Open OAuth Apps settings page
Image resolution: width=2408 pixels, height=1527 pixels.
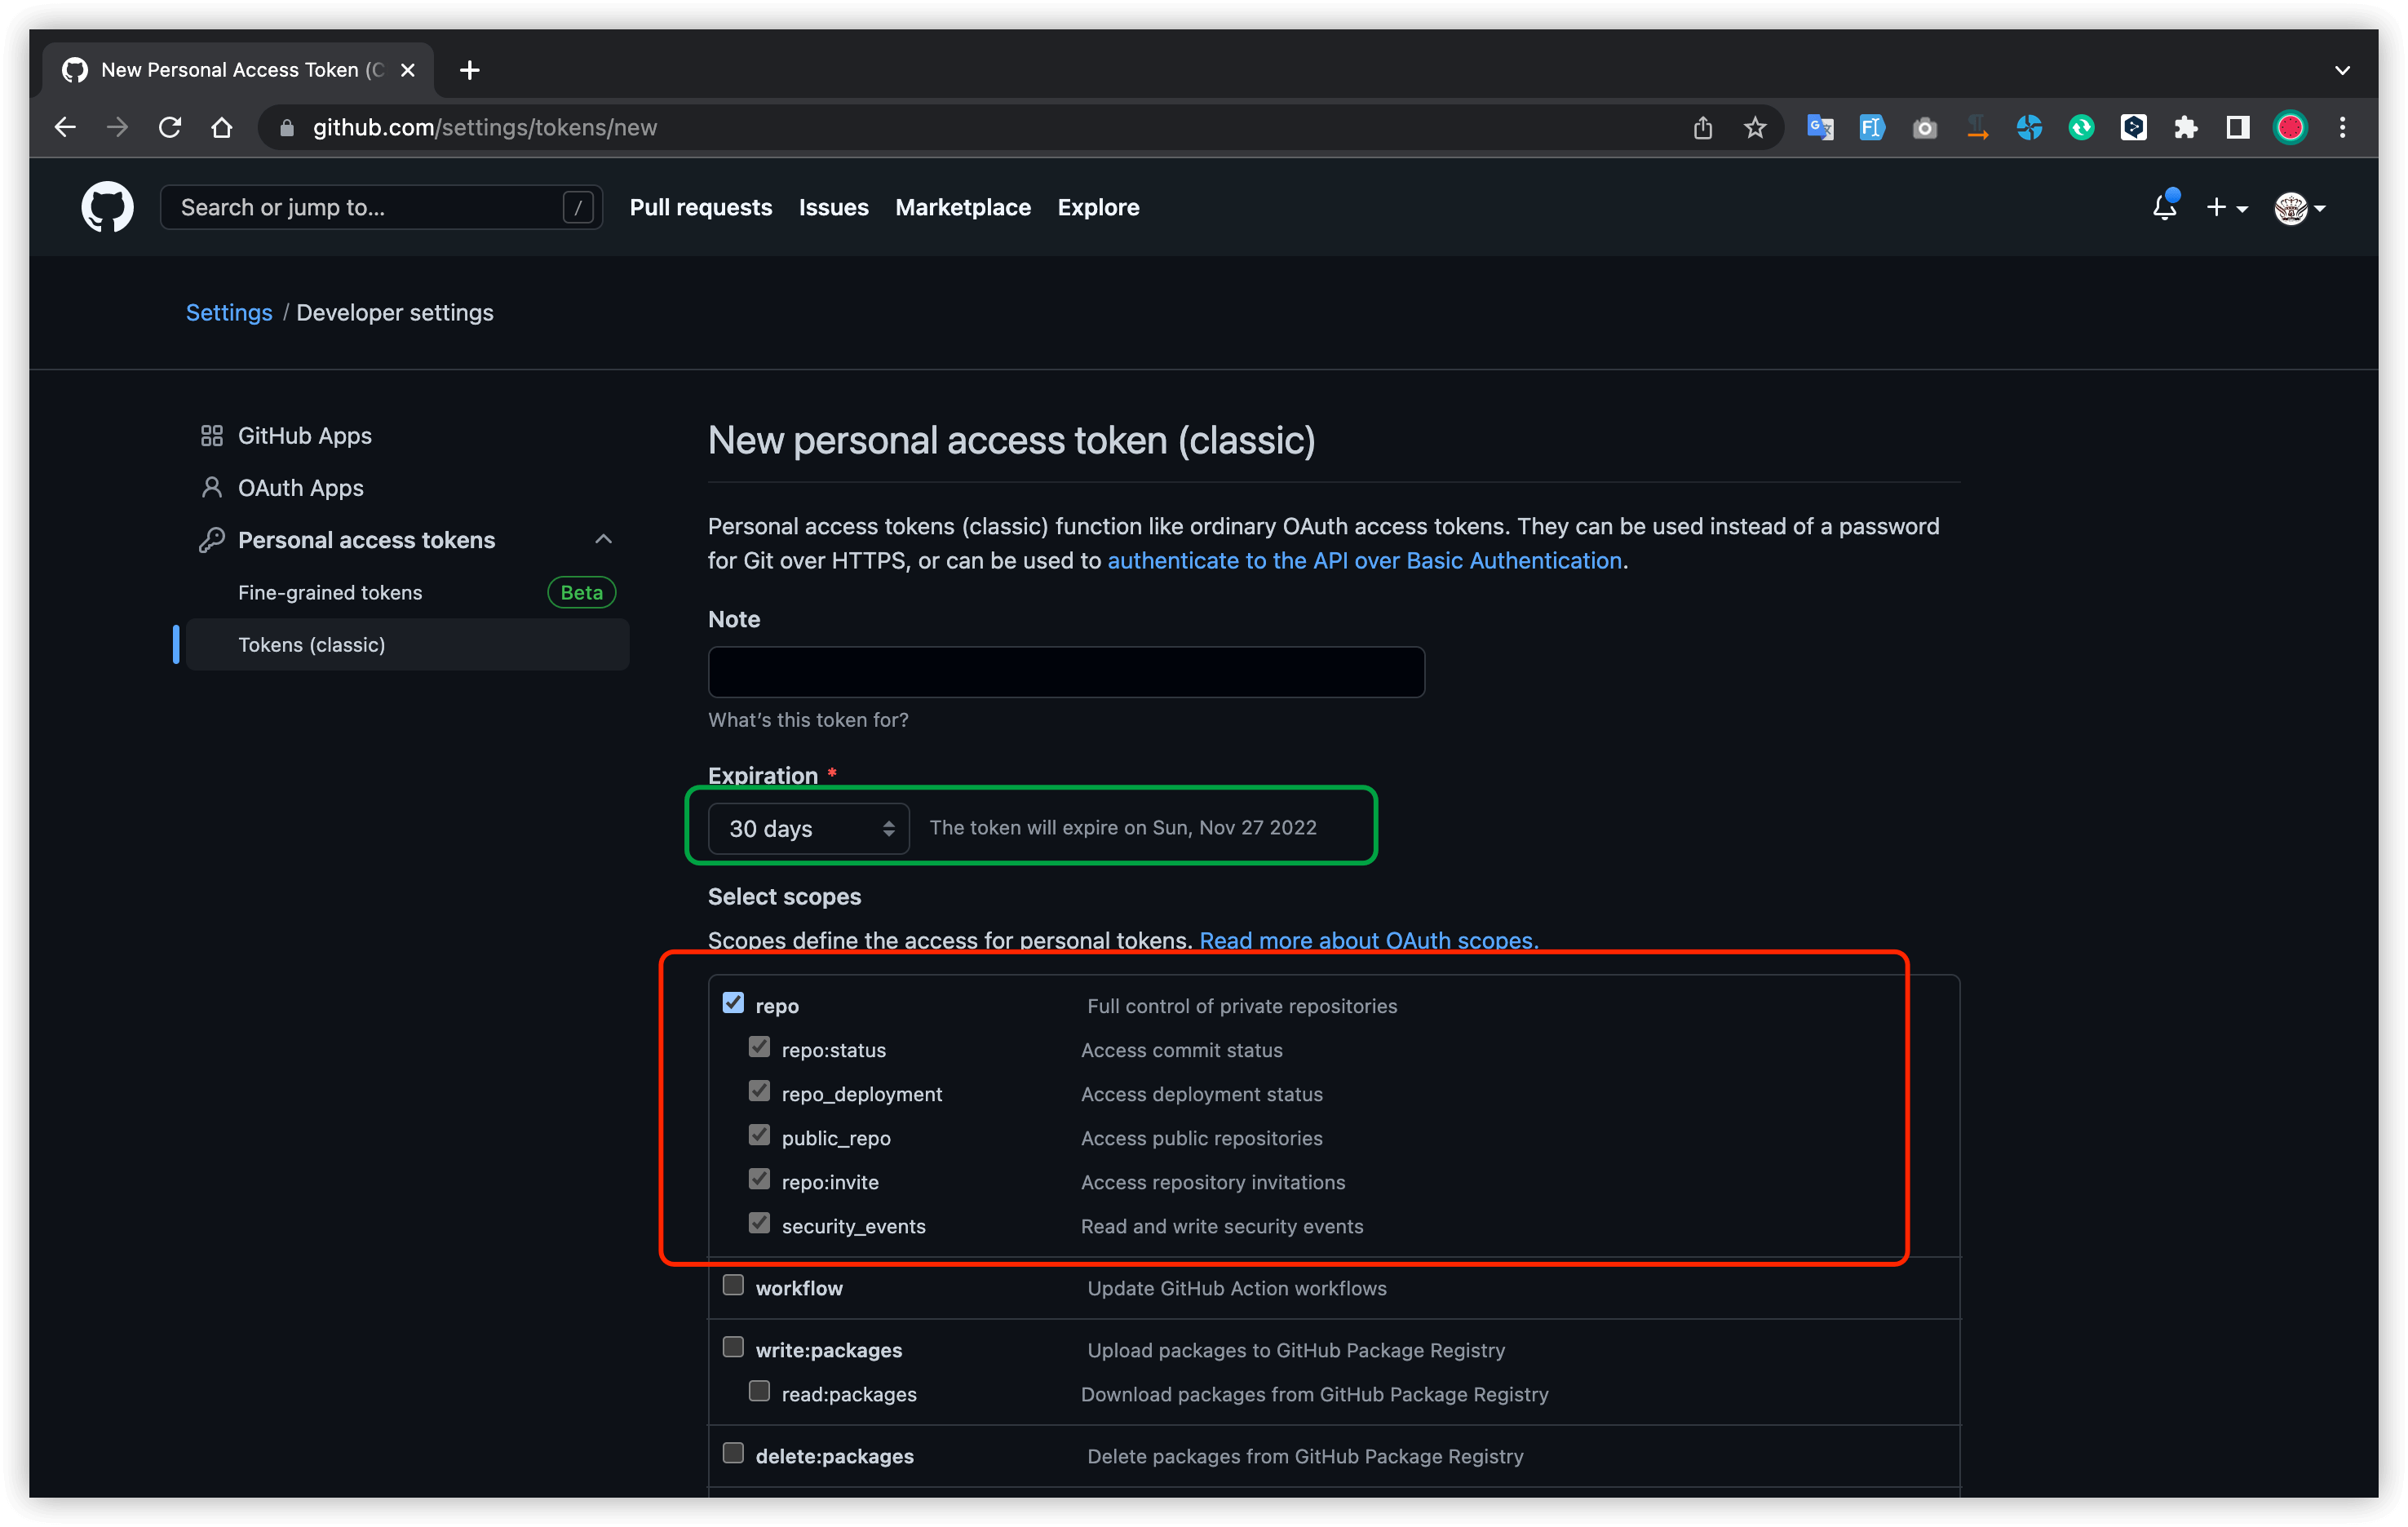coord(300,488)
